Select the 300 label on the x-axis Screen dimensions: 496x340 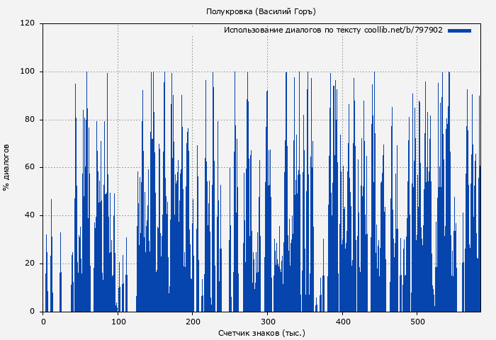(x=267, y=321)
